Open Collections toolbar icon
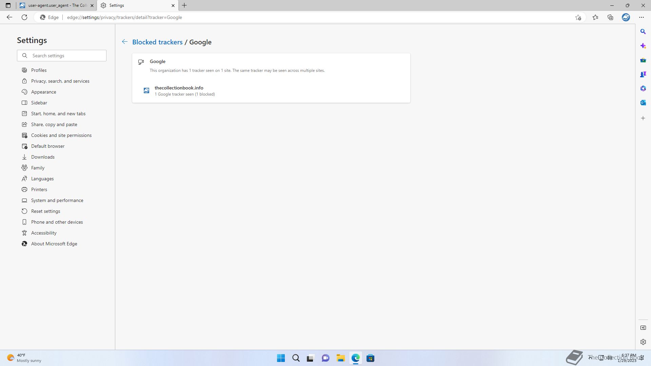This screenshot has height=366, width=651. point(610,17)
